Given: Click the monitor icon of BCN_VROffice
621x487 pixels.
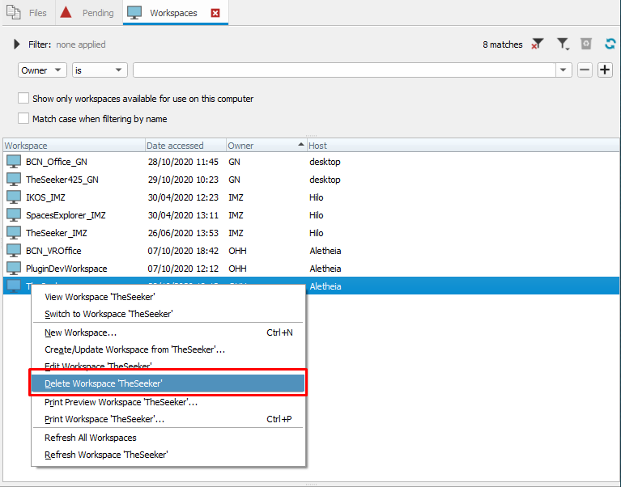Looking at the screenshot, I should tap(14, 251).
